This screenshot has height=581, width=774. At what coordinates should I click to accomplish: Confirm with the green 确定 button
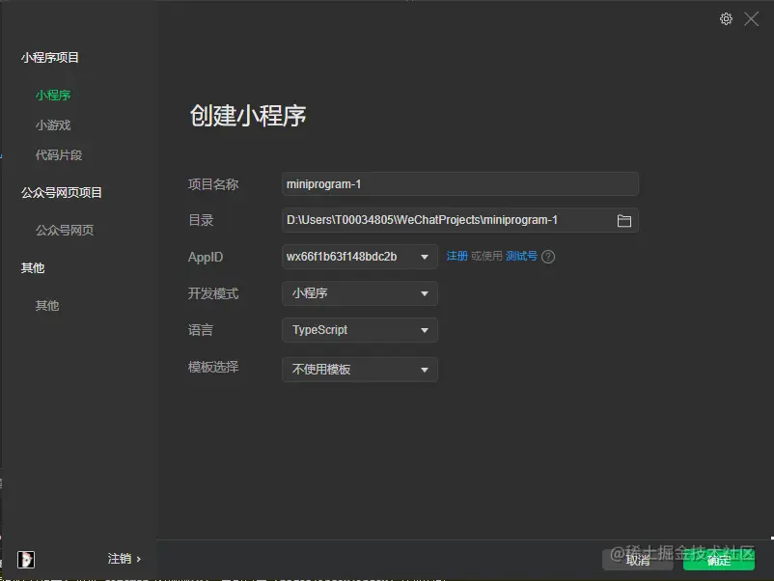coord(718,561)
